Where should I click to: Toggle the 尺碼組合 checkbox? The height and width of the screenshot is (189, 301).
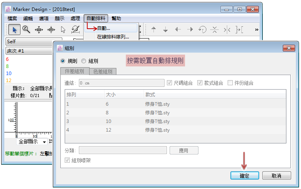point(170,83)
